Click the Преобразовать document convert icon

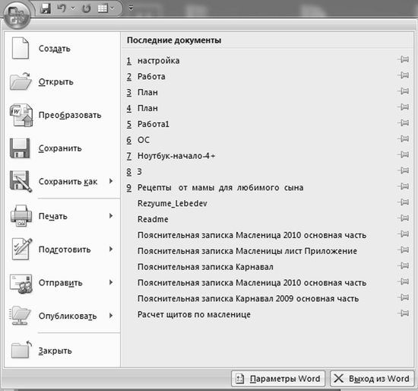[x=21, y=115]
